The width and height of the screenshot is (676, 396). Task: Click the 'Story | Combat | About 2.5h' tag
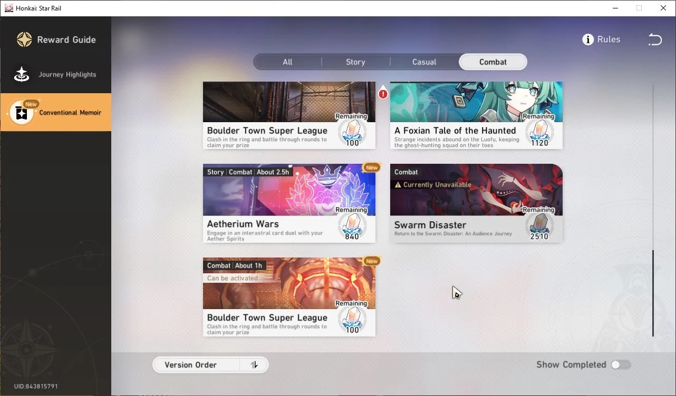click(248, 172)
